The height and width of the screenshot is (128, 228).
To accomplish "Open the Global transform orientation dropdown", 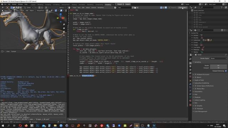I will pos(28,7).
